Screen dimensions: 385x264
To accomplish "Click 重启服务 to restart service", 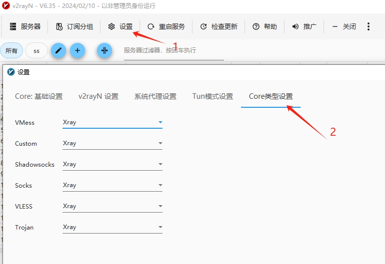I will (x=166, y=26).
